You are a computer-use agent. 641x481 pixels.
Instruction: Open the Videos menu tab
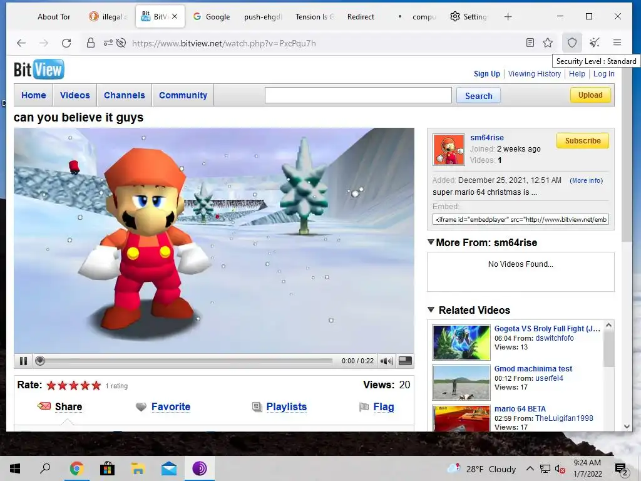pos(75,95)
